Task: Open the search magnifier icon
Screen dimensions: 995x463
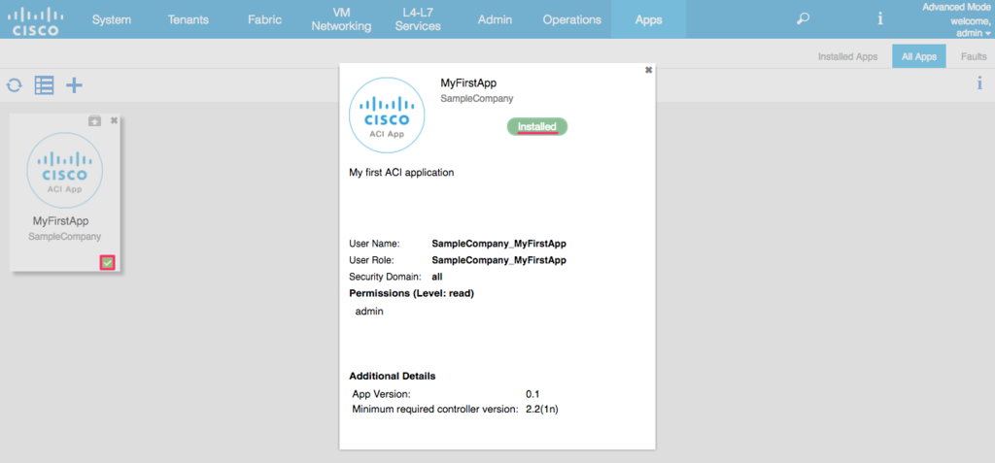Action: pos(803,19)
